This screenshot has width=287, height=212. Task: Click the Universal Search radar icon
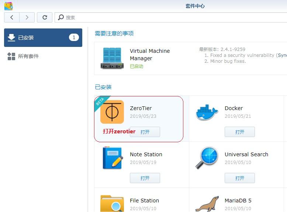[x=207, y=158]
